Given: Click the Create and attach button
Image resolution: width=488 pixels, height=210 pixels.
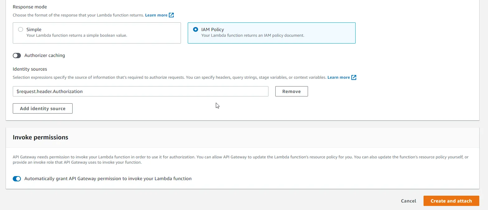Looking at the screenshot, I should [451, 201].
